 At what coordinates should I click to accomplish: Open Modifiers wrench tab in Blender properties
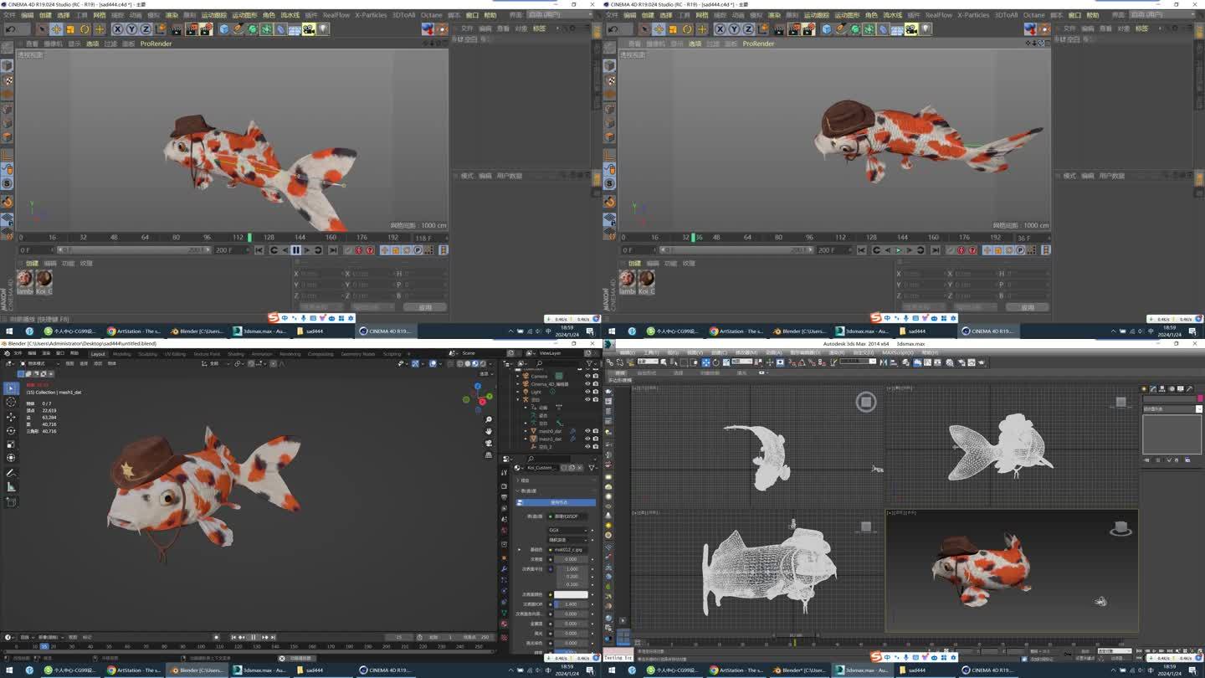pyautogui.click(x=505, y=569)
